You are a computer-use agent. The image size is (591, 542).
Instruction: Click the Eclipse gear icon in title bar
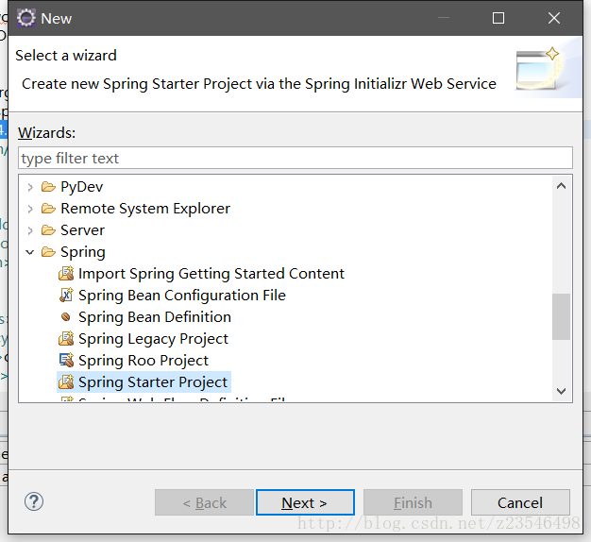[x=26, y=18]
